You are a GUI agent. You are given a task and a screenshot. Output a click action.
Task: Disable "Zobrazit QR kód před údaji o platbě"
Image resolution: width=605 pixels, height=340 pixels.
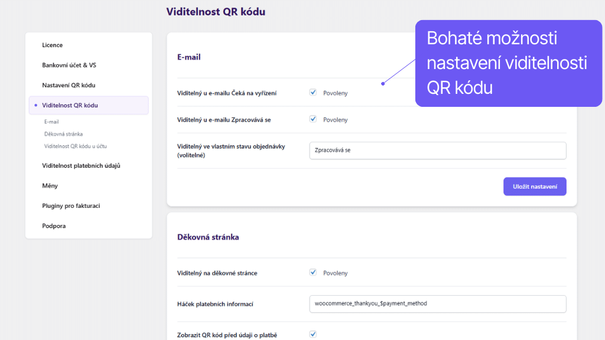coord(313,334)
